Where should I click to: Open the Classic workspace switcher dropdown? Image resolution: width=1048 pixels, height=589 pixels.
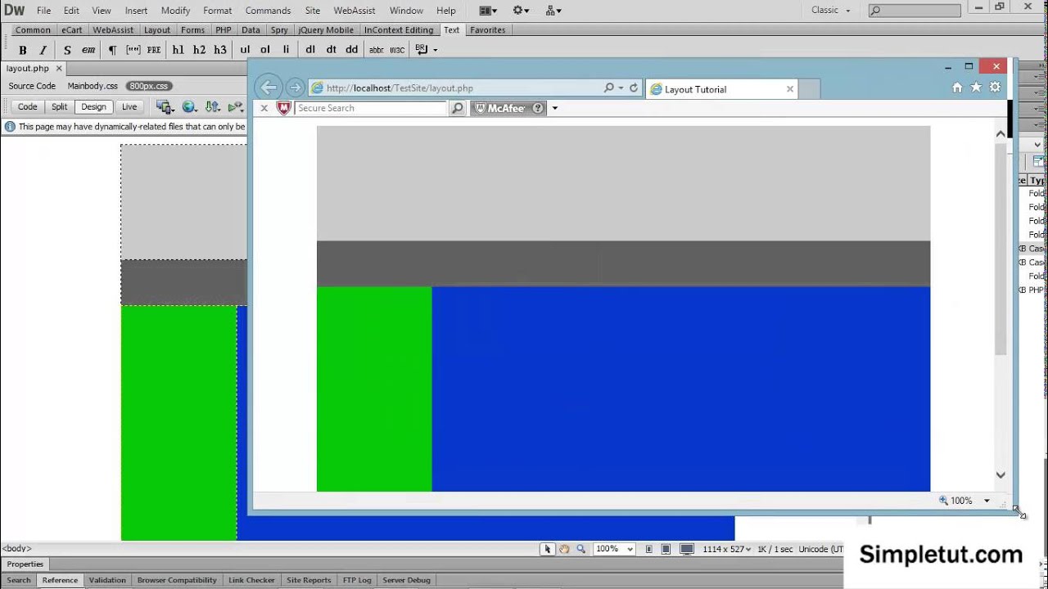[x=830, y=10]
